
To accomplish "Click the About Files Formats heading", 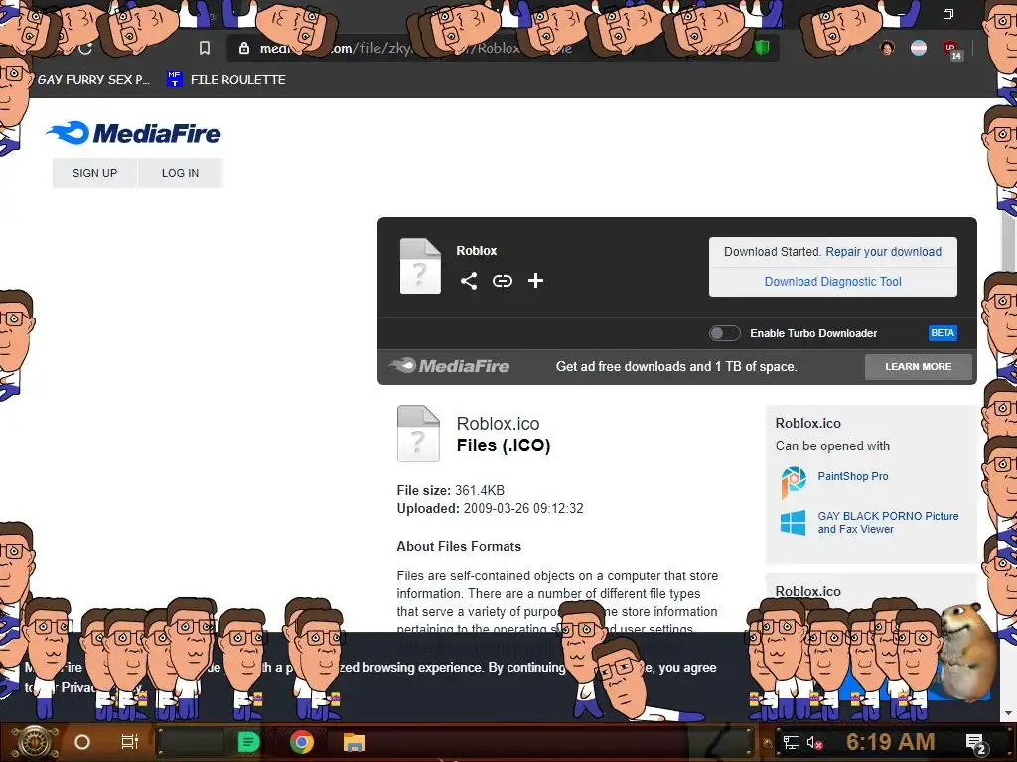I will point(459,547).
